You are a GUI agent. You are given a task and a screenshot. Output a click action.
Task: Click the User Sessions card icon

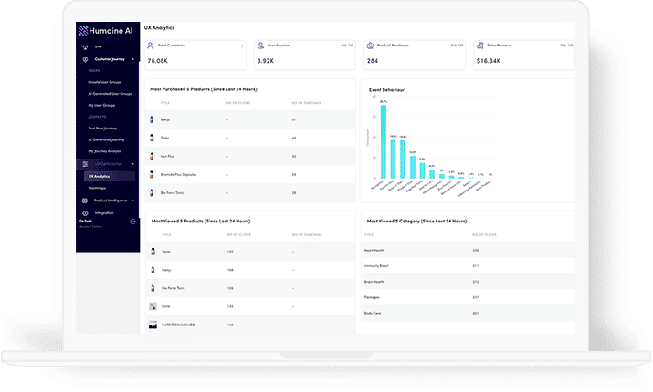tap(258, 45)
